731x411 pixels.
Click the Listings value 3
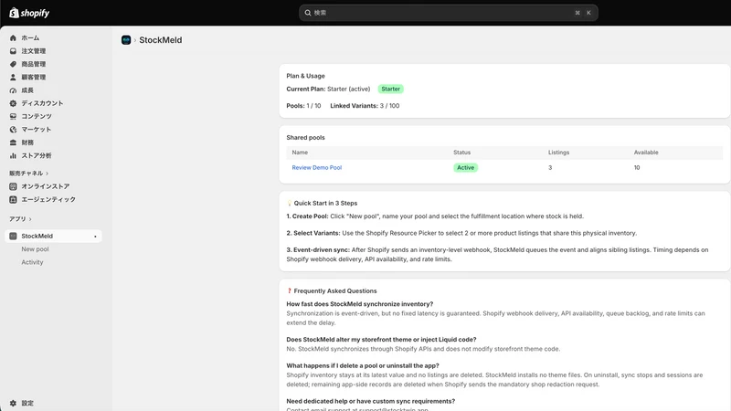click(x=550, y=167)
